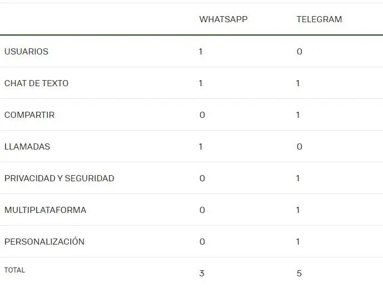383x288 pixels.
Task: Click the PERSONALIZACIÓN row label
Action: pos(44,242)
